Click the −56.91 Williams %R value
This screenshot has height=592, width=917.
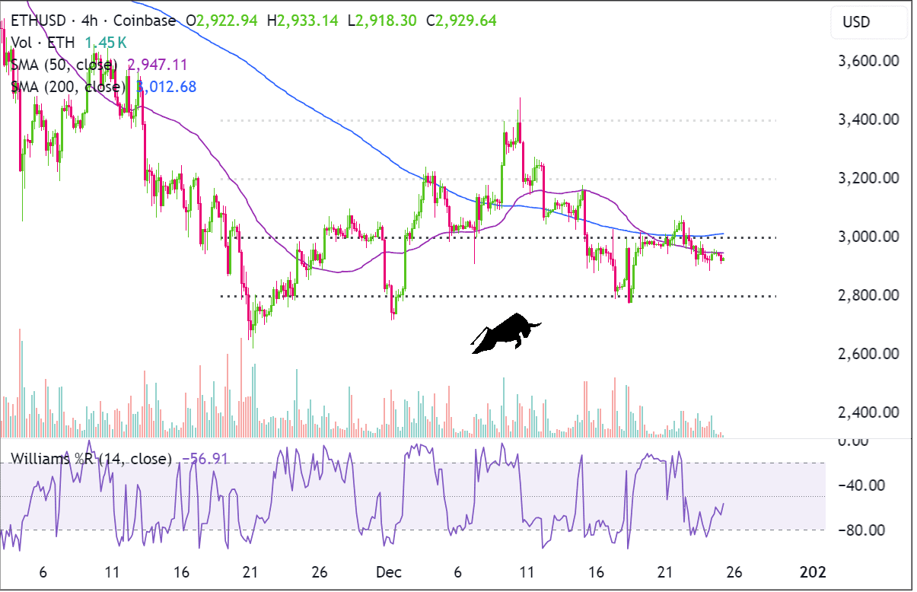[x=205, y=459]
